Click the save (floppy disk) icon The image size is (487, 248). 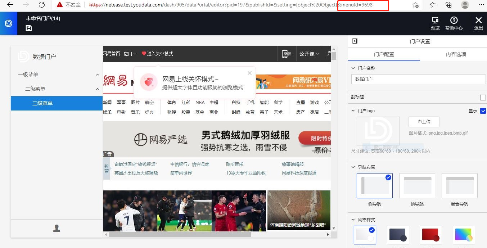(x=28, y=28)
